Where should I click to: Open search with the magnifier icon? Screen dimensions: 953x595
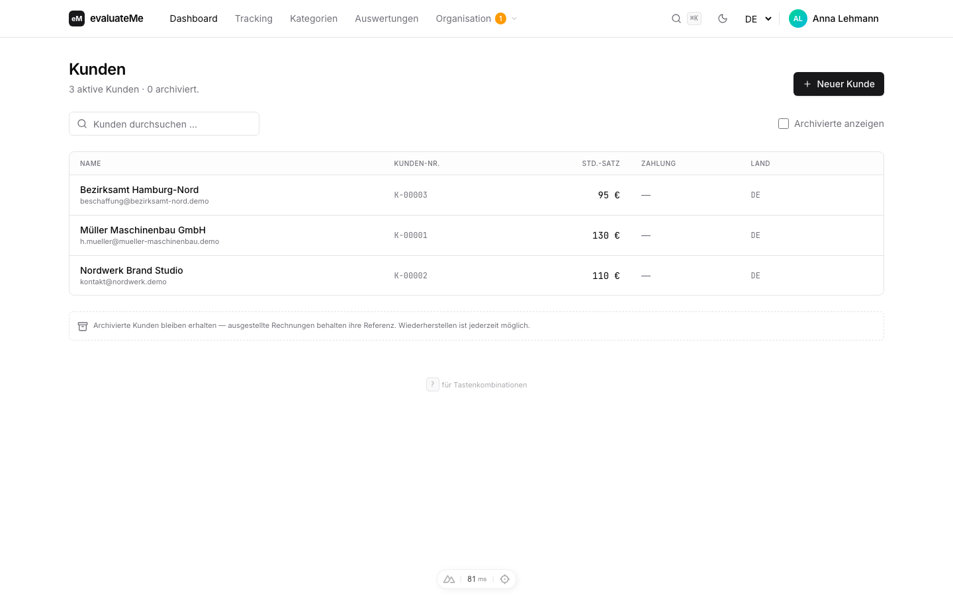(676, 19)
